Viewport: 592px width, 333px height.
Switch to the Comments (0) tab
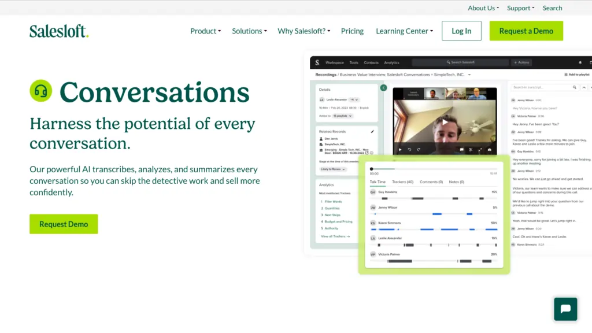point(431,182)
